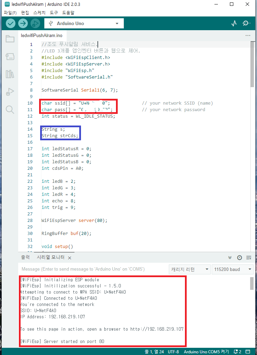Open the 캐리지 리턴 line ending dropdown
Viewport: 257px width, 355px height.
pyautogui.click(x=190, y=269)
